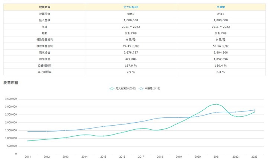Toggle the 中華電(2412) legend series
This screenshot has height=161, width=268.
(149, 88)
